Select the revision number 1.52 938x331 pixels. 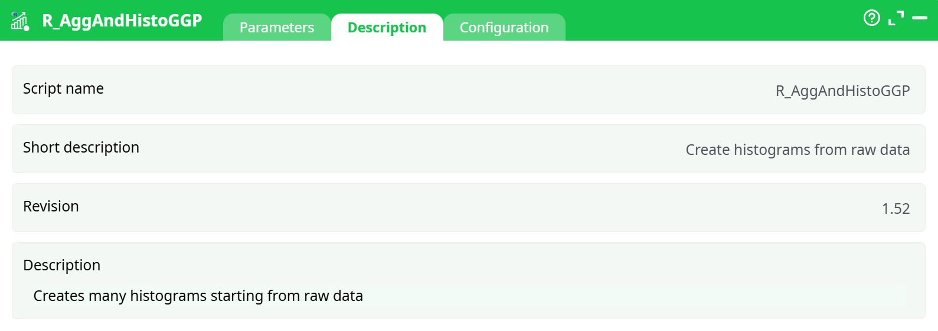tap(895, 208)
